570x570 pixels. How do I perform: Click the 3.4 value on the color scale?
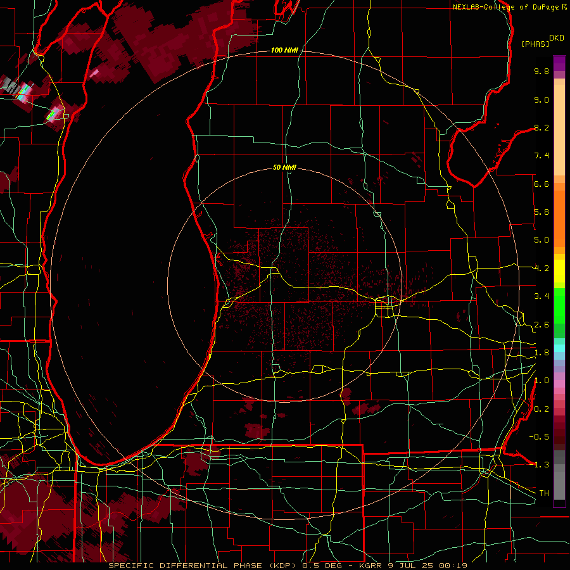pyautogui.click(x=541, y=296)
